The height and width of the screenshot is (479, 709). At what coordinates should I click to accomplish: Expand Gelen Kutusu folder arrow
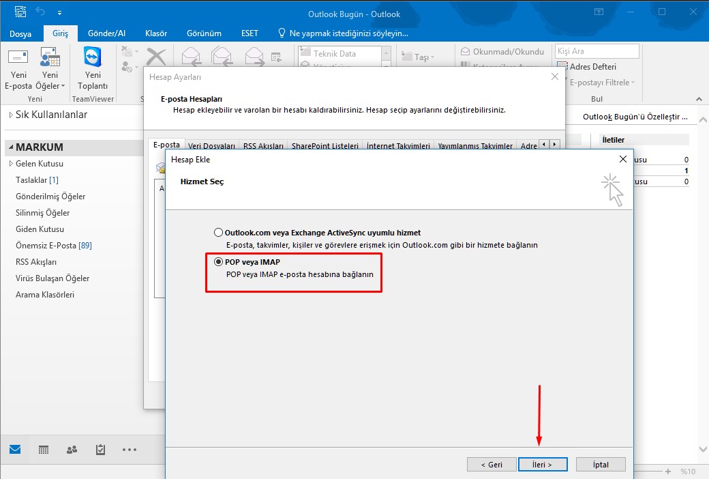point(11,164)
